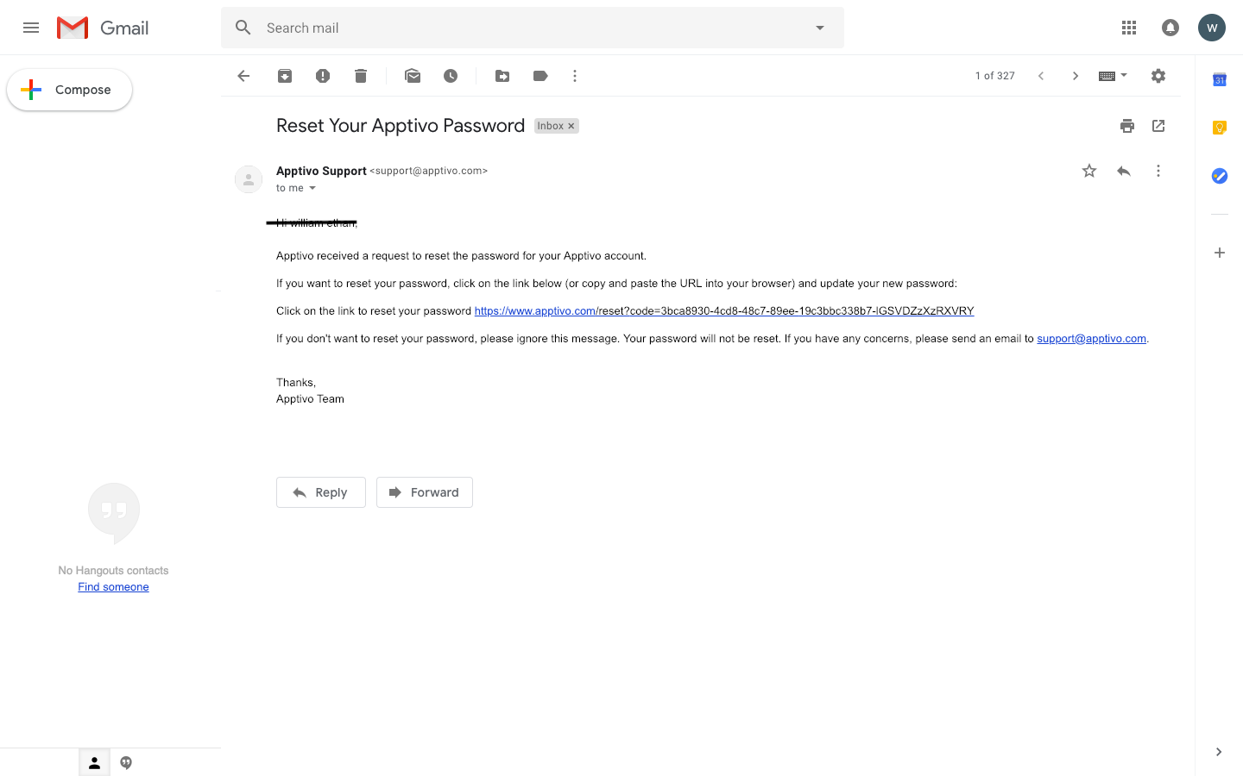Click the subject 'Reset Your Apptivo Password'

401,126
